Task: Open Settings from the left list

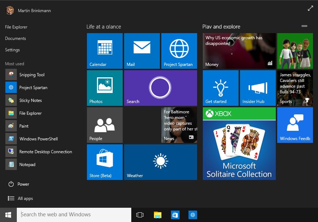Action: (x=13, y=50)
